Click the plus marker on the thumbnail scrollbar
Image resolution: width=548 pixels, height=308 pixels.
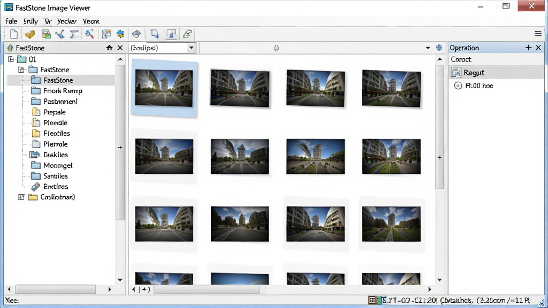tap(439, 158)
